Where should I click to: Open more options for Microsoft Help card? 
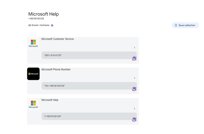[x=134, y=109]
